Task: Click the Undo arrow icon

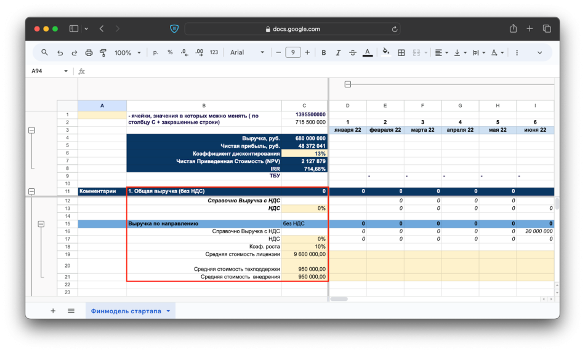Action: coord(60,53)
